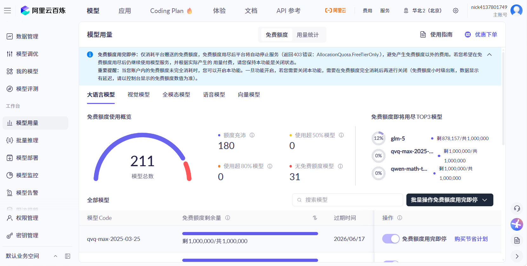Viewport: 527px width, 266px height.
Task: Click the notice panel vertical scrollbar
Action: (503, 99)
